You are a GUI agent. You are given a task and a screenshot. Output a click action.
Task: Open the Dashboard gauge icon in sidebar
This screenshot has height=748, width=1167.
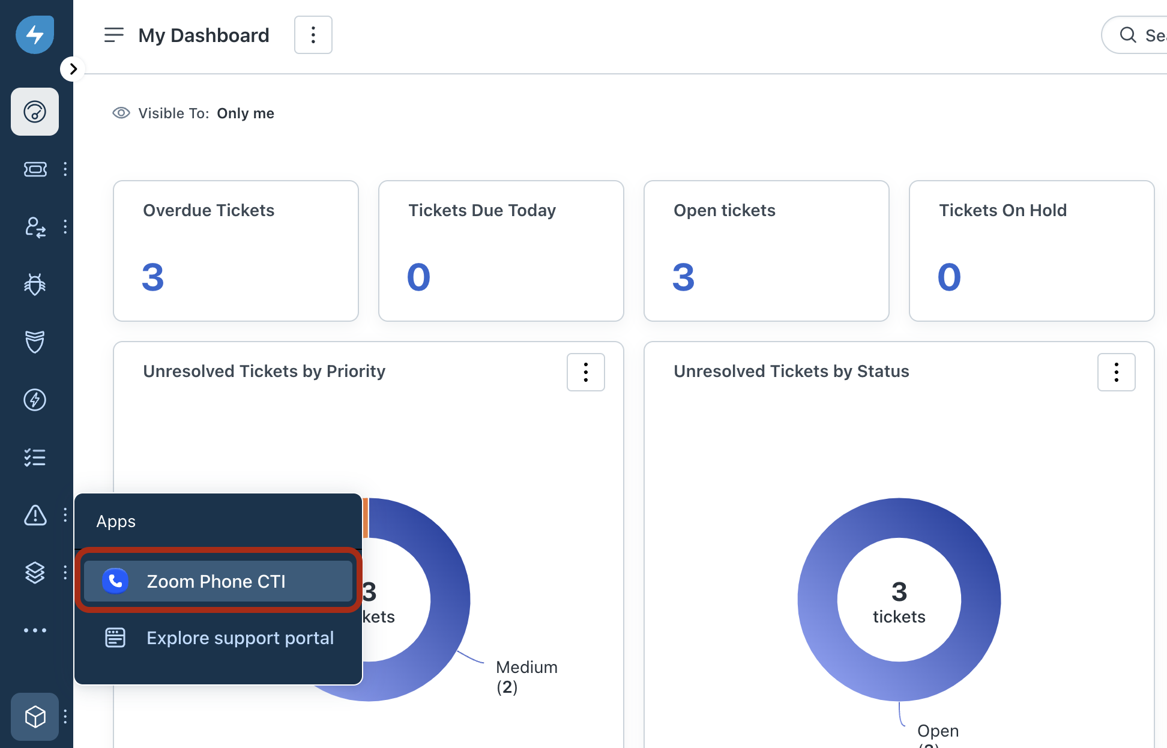(35, 112)
